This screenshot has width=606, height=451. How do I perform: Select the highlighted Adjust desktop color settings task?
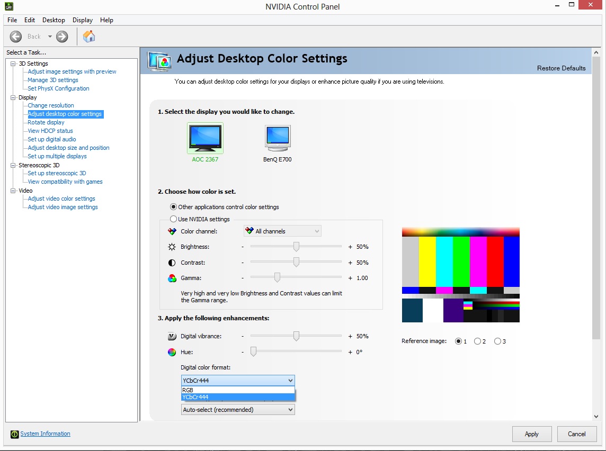click(x=65, y=114)
